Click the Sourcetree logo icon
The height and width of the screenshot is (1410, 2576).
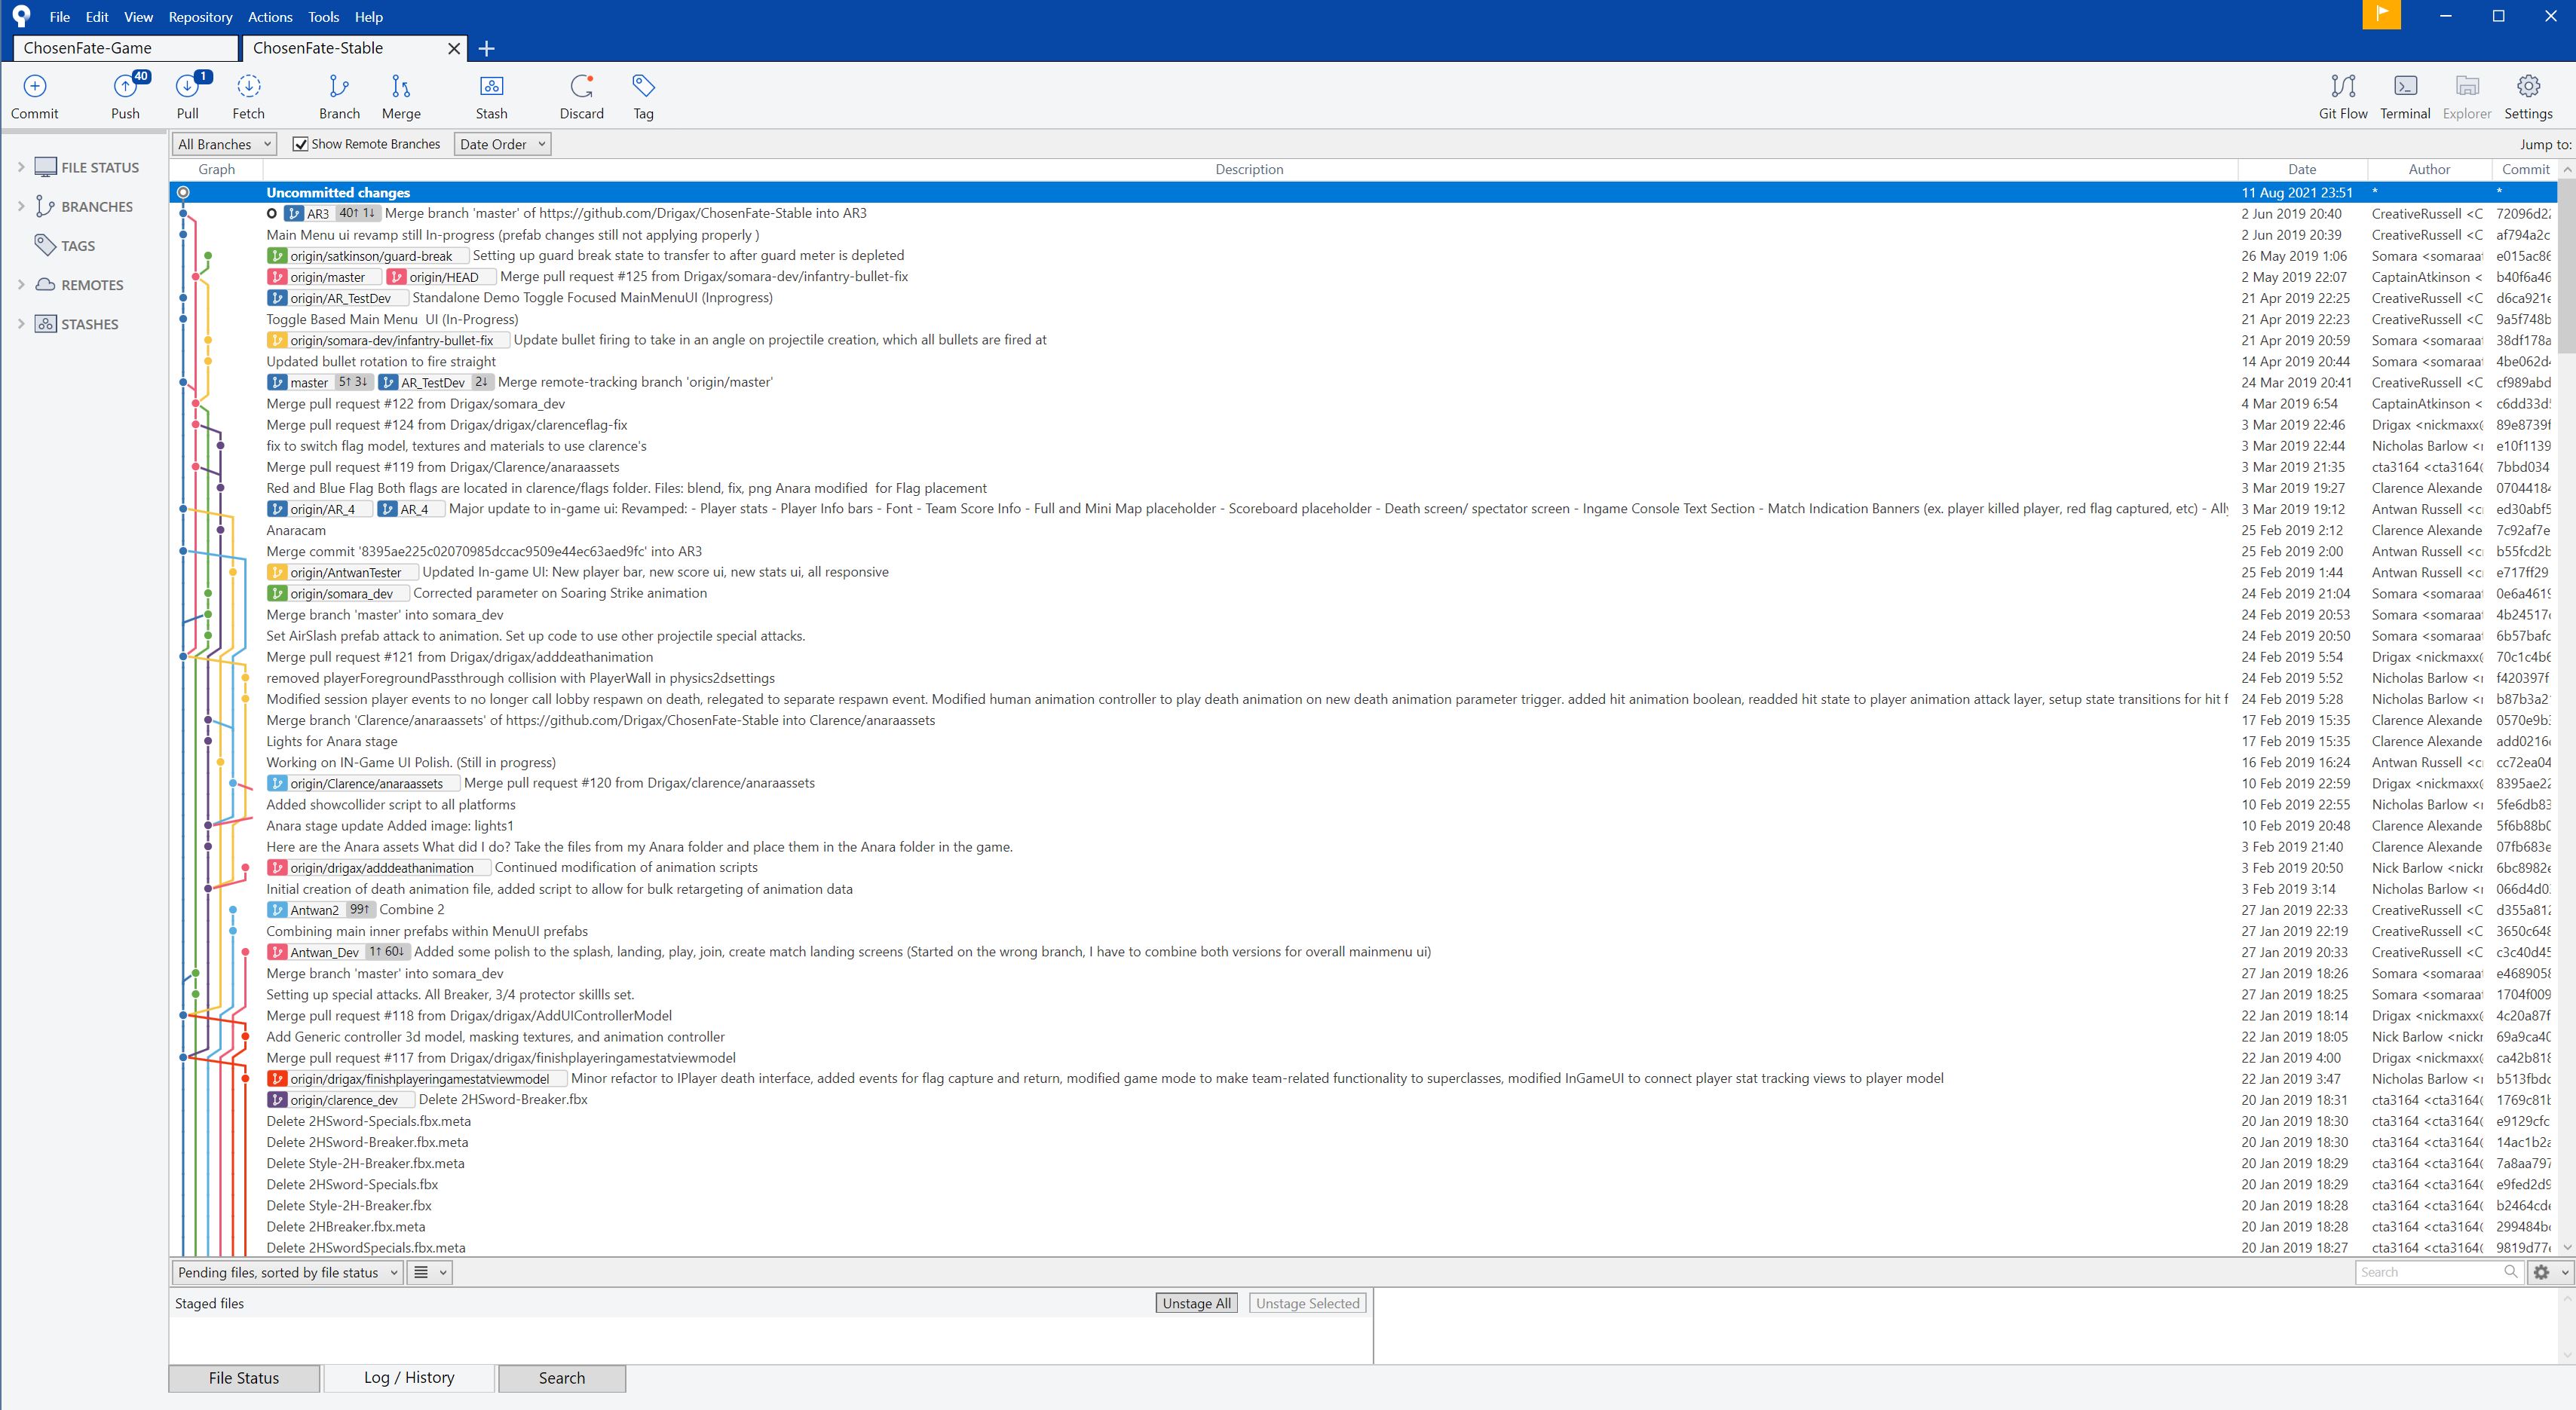point(21,16)
